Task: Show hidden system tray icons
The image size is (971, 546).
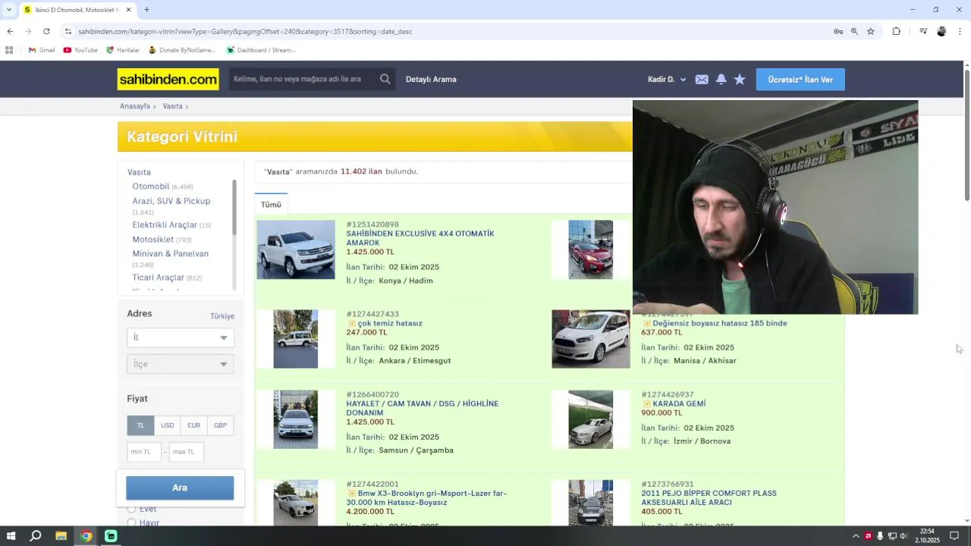Action: pyautogui.click(x=856, y=536)
